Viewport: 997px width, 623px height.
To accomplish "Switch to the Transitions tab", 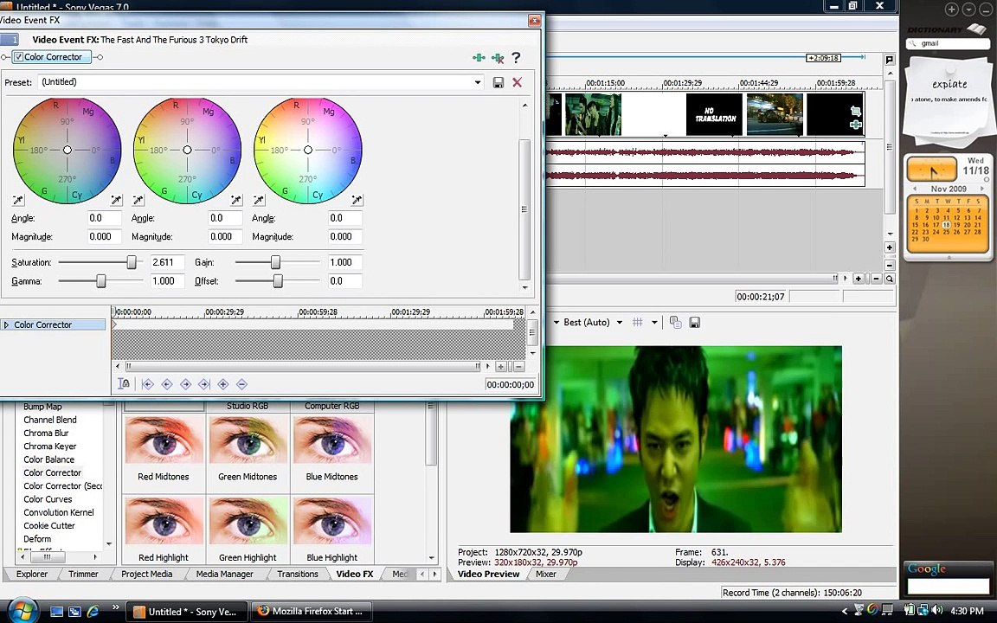I will (298, 574).
